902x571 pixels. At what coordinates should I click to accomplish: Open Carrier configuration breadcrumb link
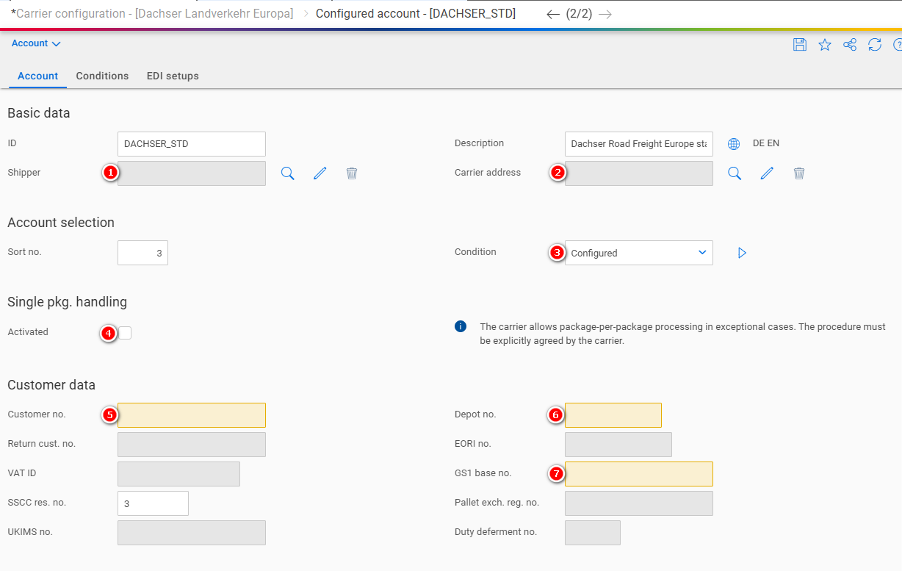click(152, 13)
